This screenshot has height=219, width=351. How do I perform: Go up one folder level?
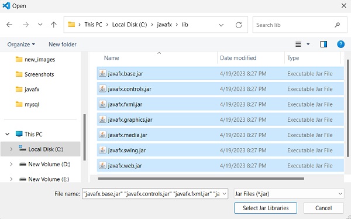[54, 25]
